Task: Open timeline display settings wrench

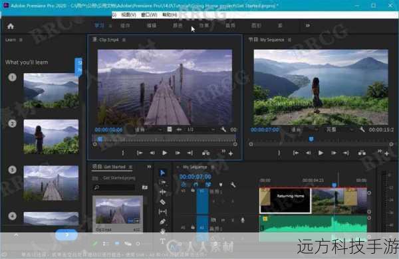Action: [x=233, y=185]
